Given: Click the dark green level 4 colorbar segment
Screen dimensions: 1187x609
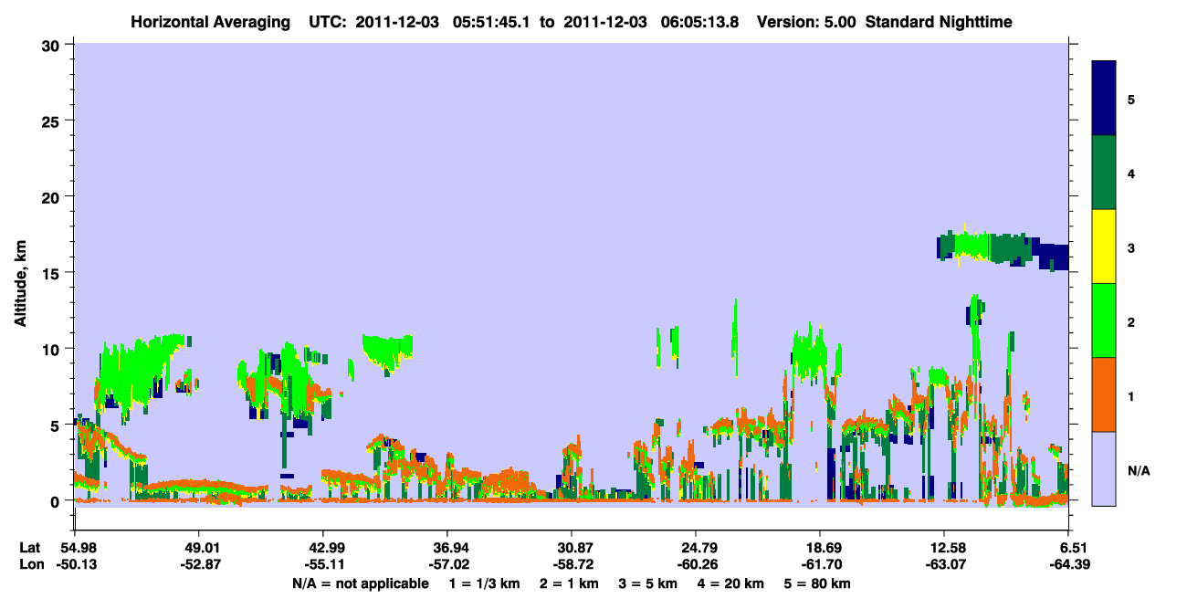Looking at the screenshot, I should click(x=1104, y=173).
